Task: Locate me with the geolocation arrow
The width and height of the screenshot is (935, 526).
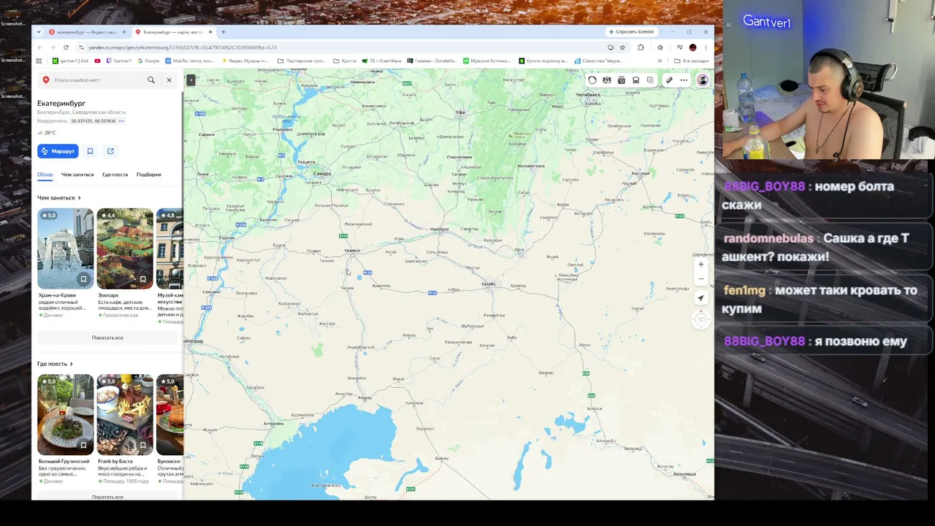Action: click(701, 298)
